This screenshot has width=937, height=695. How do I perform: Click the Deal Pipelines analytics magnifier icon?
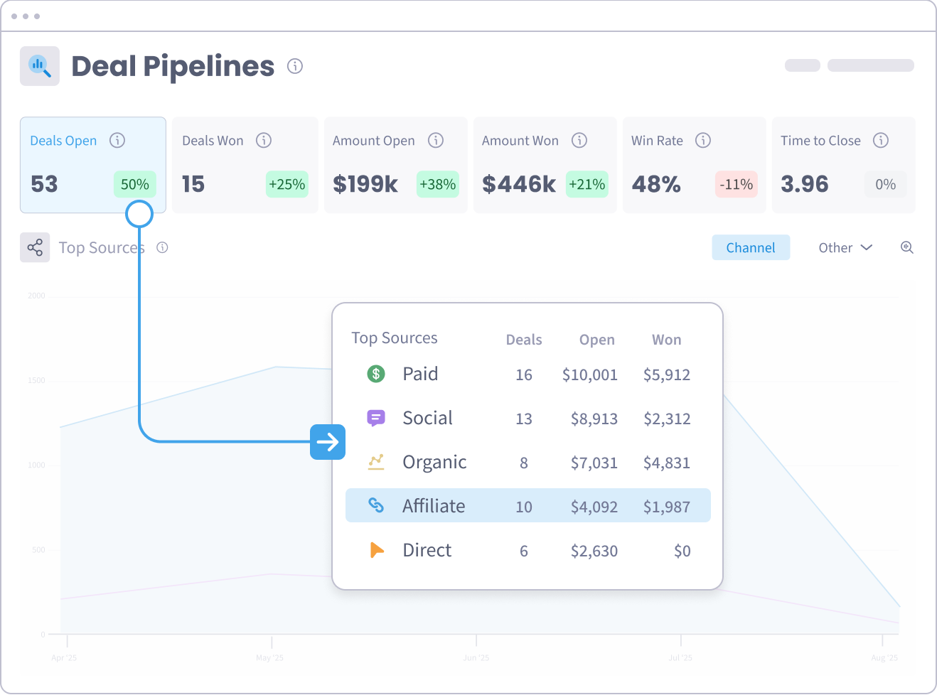pyautogui.click(x=40, y=66)
